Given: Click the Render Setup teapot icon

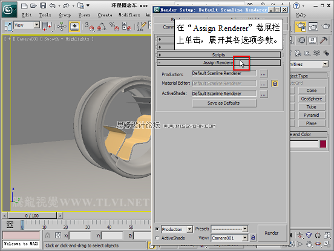Looking at the screenshot, I should (301, 27).
